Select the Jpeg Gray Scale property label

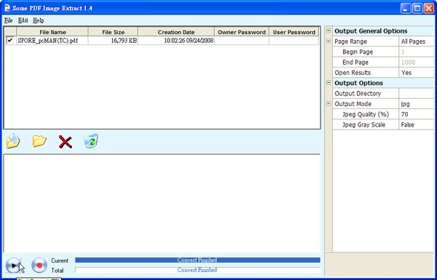[x=363, y=124]
